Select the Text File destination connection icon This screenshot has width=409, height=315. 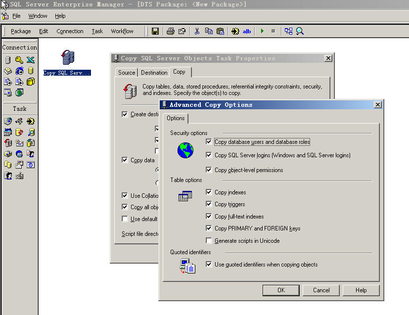[x=19, y=82]
